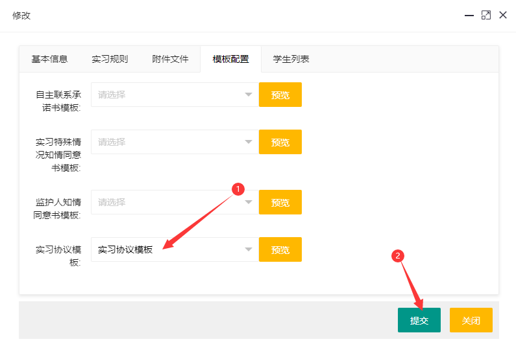Close the dialog with the X icon

(x=503, y=15)
